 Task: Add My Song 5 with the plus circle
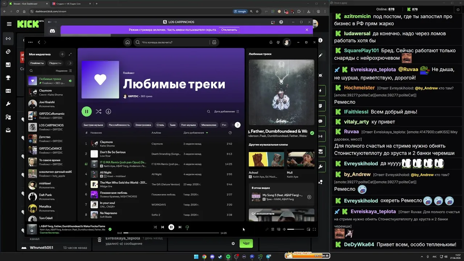click(x=309, y=197)
